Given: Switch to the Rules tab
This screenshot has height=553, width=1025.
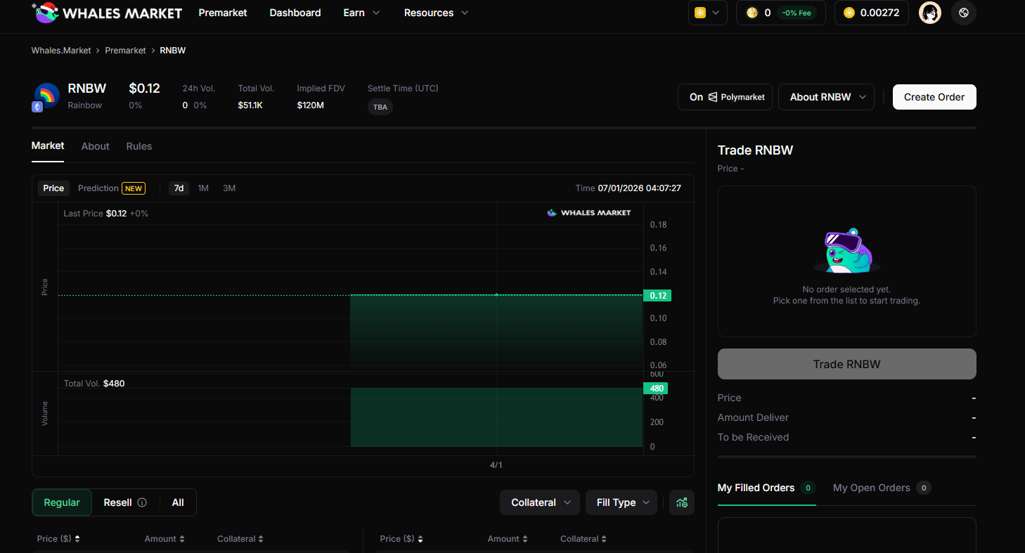Looking at the screenshot, I should pyautogui.click(x=138, y=146).
